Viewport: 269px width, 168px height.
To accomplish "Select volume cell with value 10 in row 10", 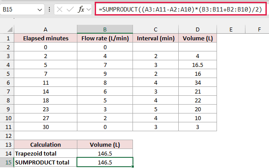I will [x=197, y=118].
